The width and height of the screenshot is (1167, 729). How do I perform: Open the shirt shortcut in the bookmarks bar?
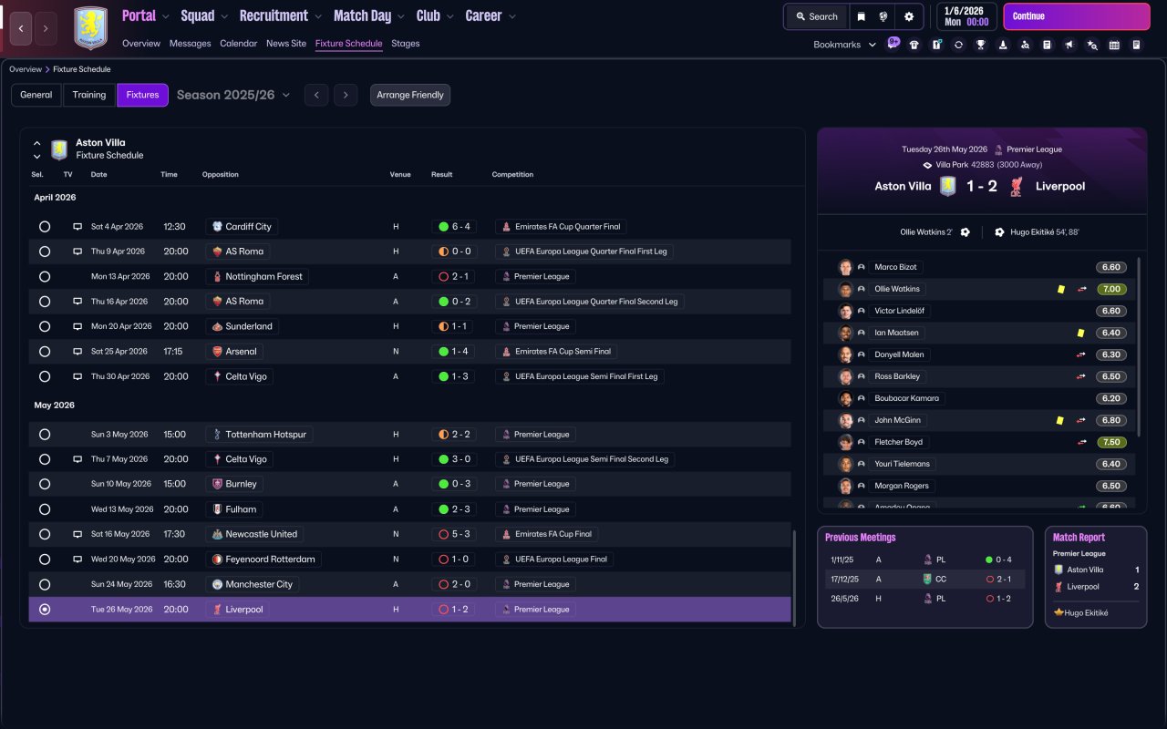point(914,45)
